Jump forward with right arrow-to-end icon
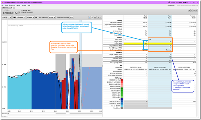This screenshot has height=120, width=201. [x=36, y=17]
